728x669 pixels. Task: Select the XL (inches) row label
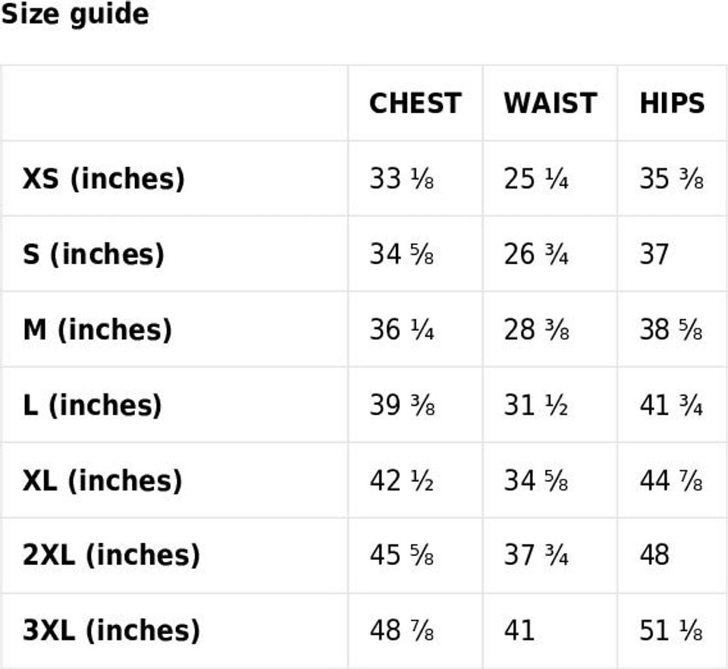(102, 480)
